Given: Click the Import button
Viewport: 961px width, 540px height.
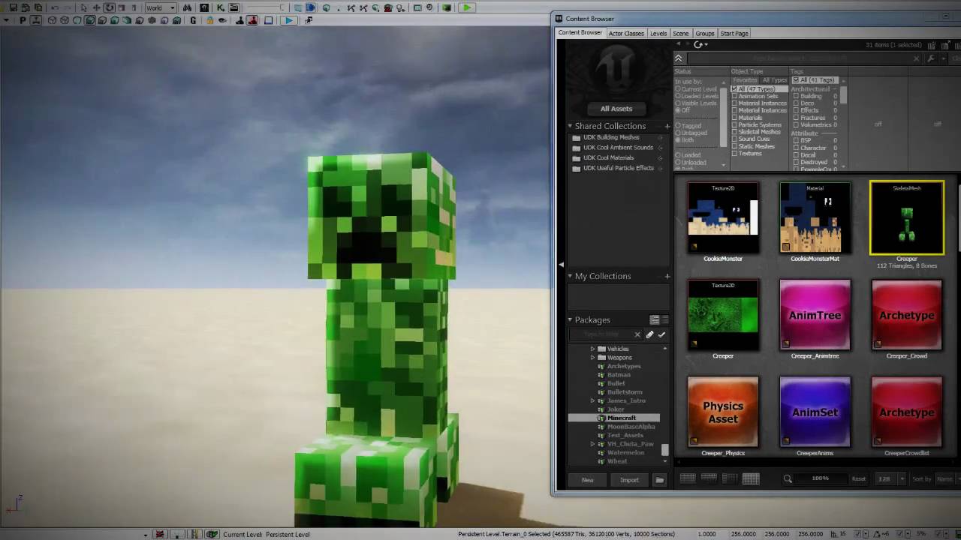Looking at the screenshot, I should click(629, 480).
